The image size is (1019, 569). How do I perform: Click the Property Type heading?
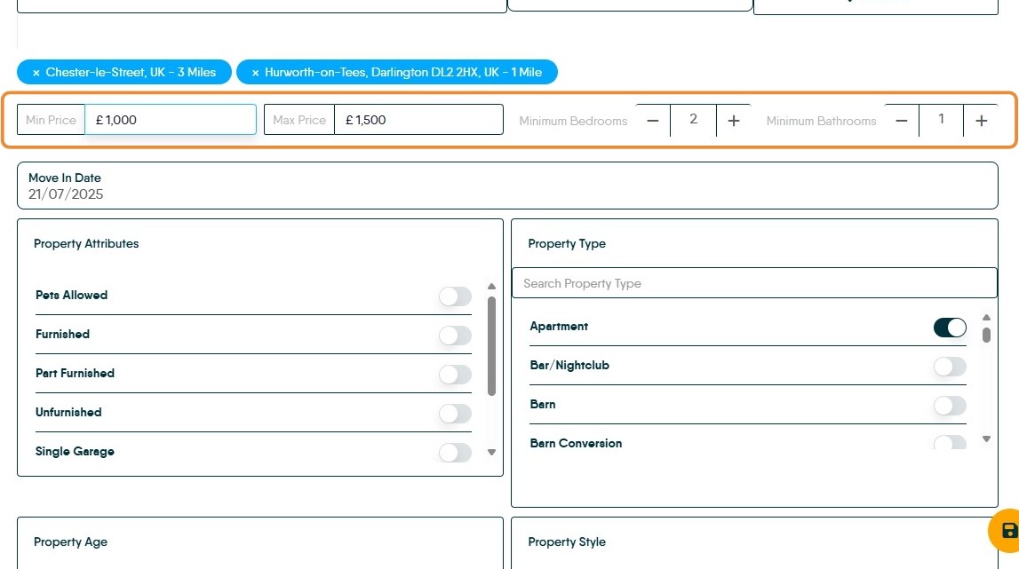(567, 243)
